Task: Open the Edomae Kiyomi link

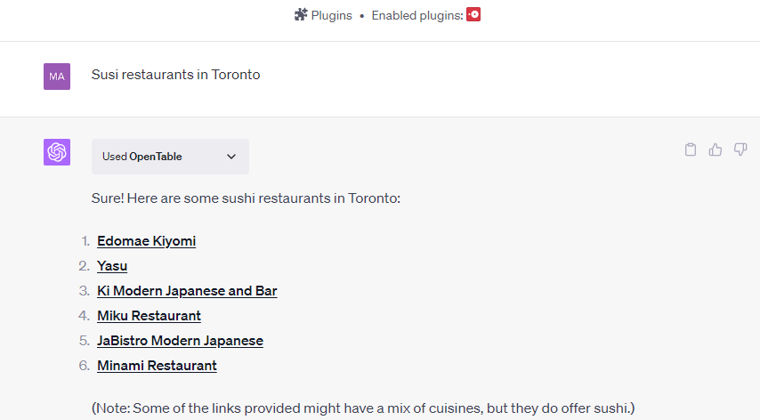Action: click(147, 241)
